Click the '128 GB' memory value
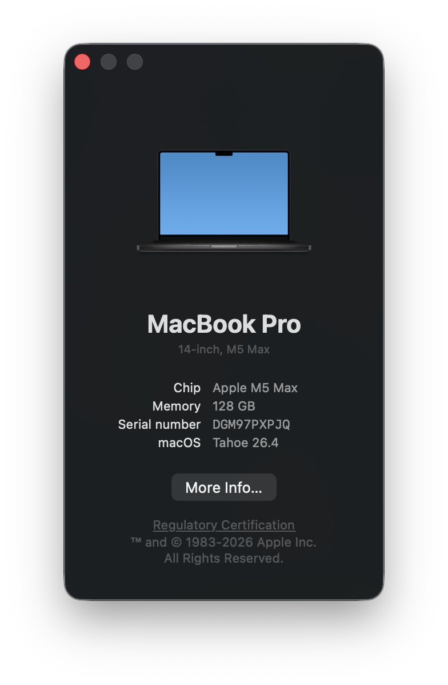 (x=234, y=407)
